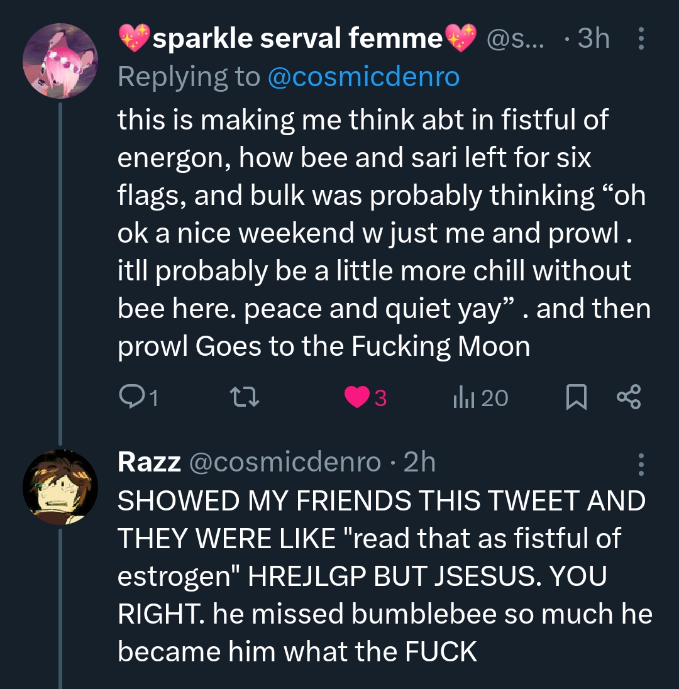Open Razz's profile avatar
This screenshot has height=689, width=679.
60,487
